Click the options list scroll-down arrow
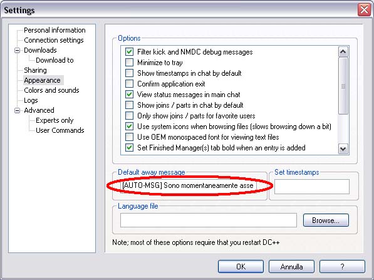Image resolution: width=374 pixels, height=280 pixels. (343, 149)
